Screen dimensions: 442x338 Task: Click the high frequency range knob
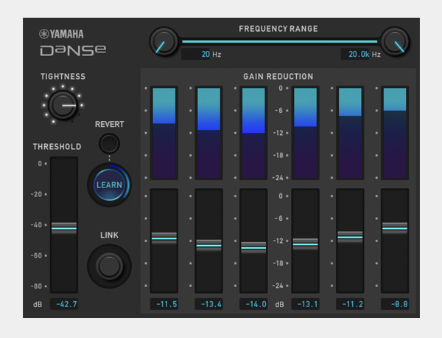pos(395,41)
